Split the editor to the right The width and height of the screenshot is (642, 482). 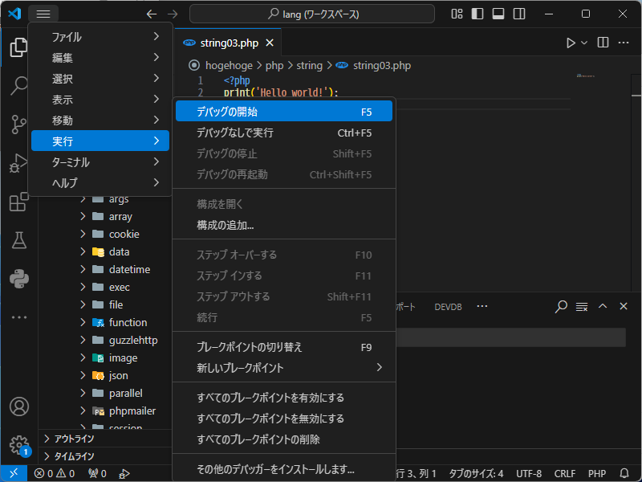click(x=603, y=43)
